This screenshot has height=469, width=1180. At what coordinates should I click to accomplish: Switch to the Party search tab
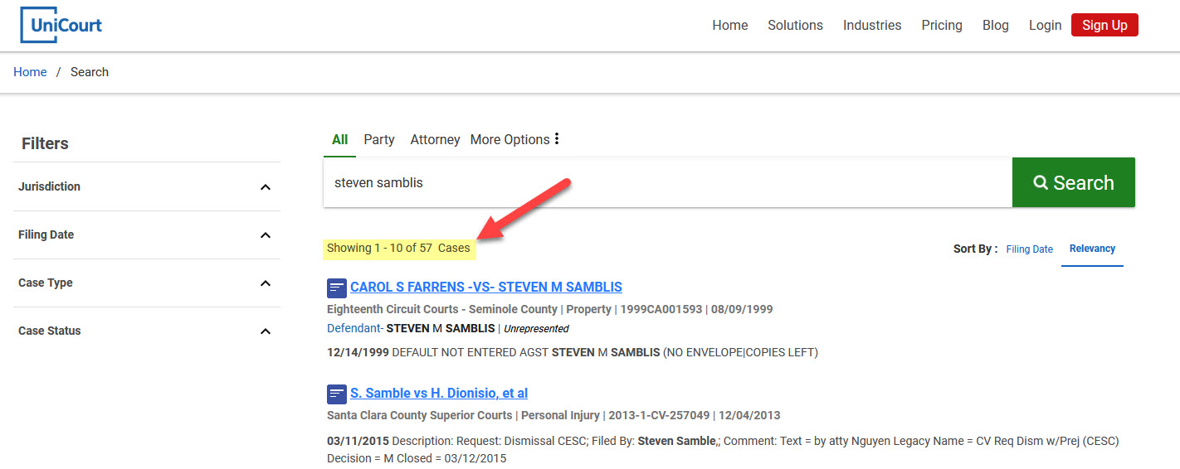(x=378, y=139)
